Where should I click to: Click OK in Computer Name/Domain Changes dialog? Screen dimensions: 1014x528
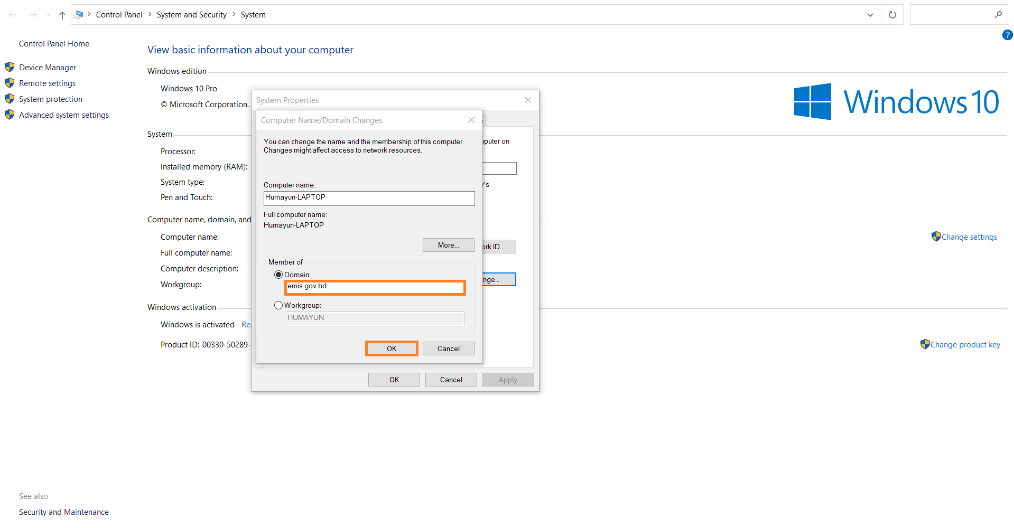coord(392,348)
